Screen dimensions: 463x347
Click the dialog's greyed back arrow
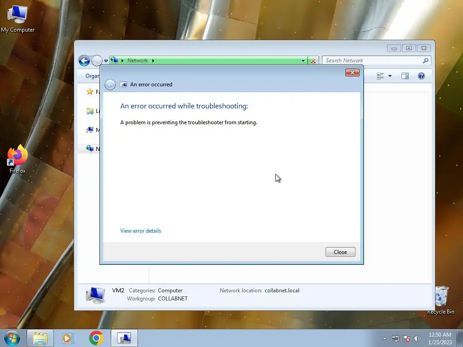[110, 84]
